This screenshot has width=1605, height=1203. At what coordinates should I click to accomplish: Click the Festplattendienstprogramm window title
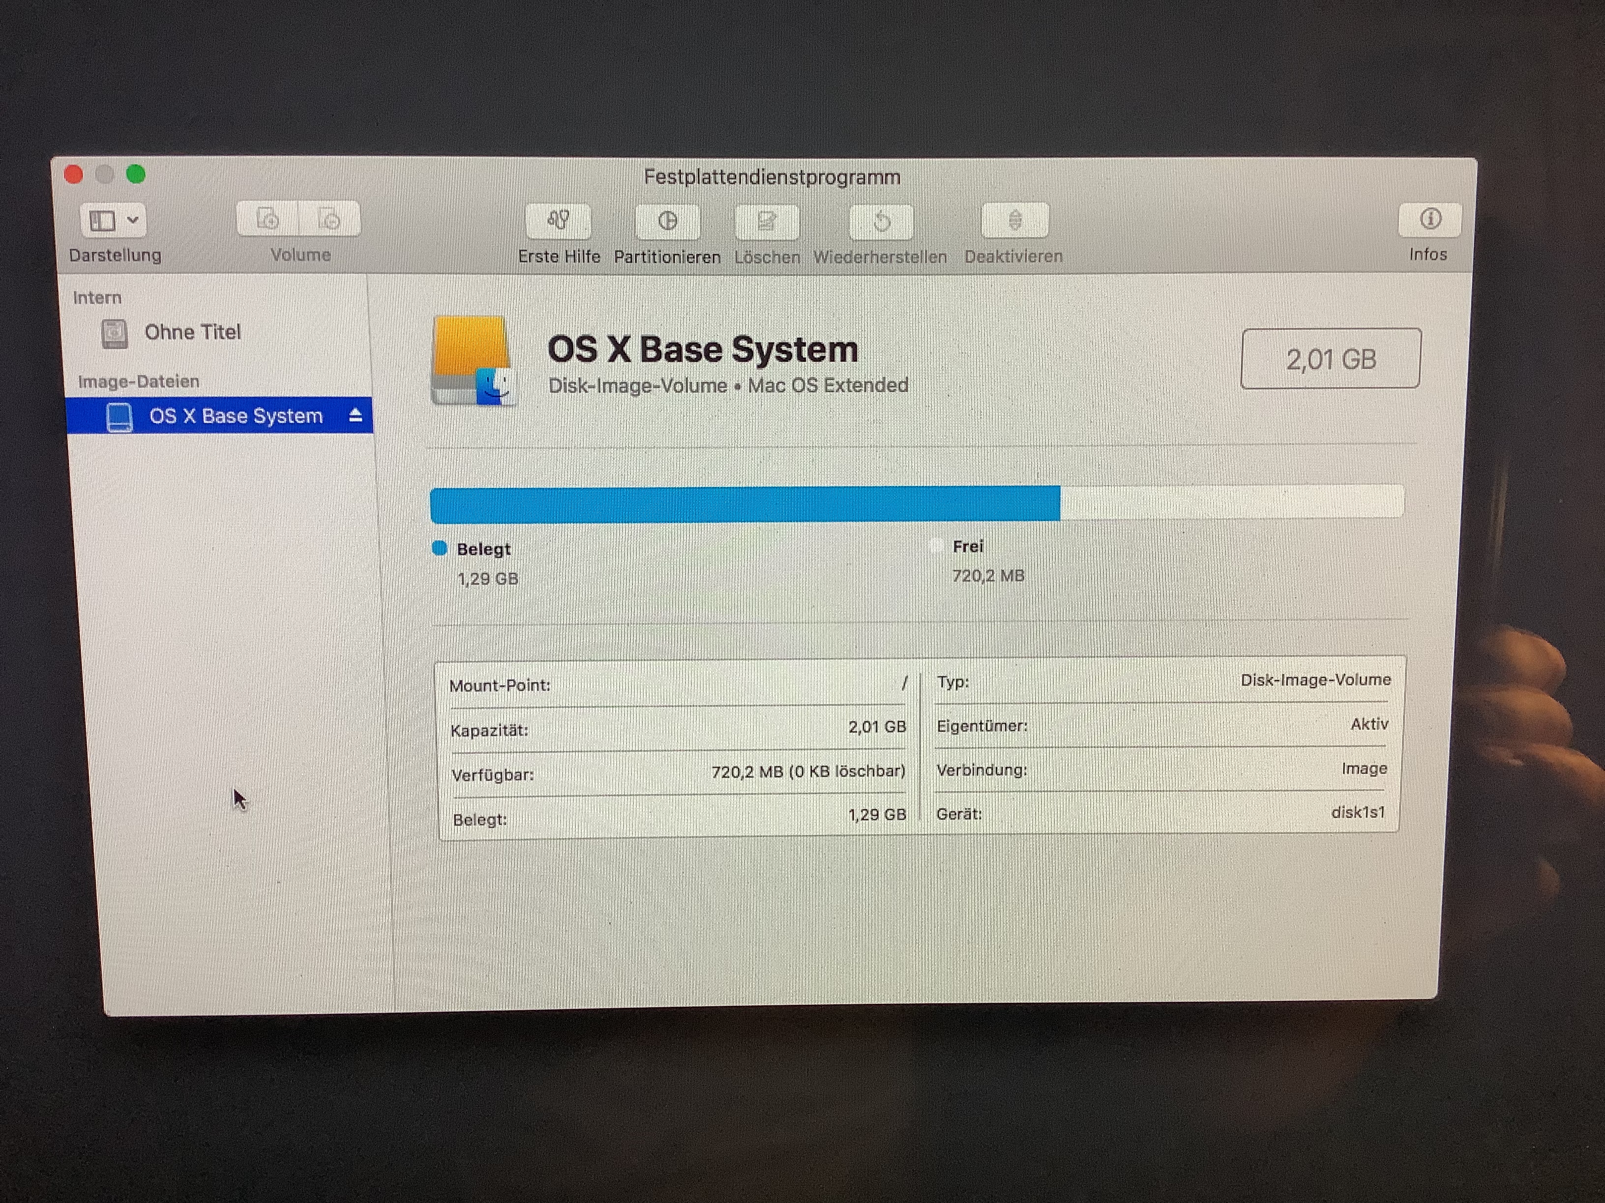click(772, 177)
